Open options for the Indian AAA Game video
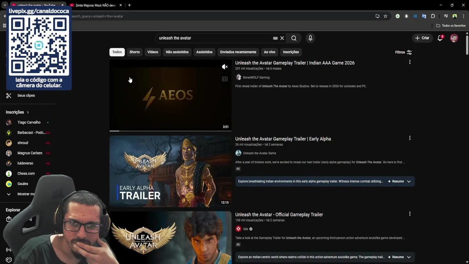469x264 pixels. coord(410,62)
